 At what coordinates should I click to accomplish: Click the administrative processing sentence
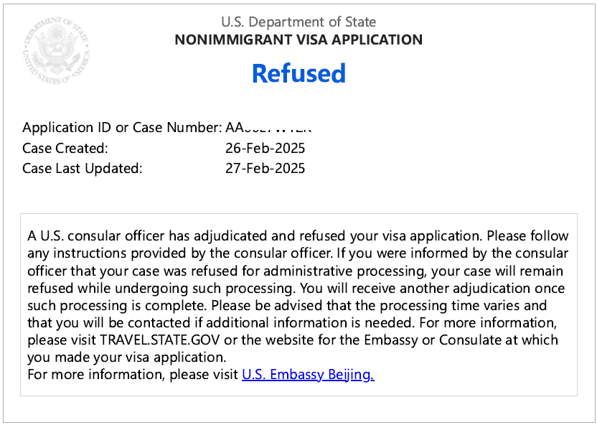click(x=295, y=271)
